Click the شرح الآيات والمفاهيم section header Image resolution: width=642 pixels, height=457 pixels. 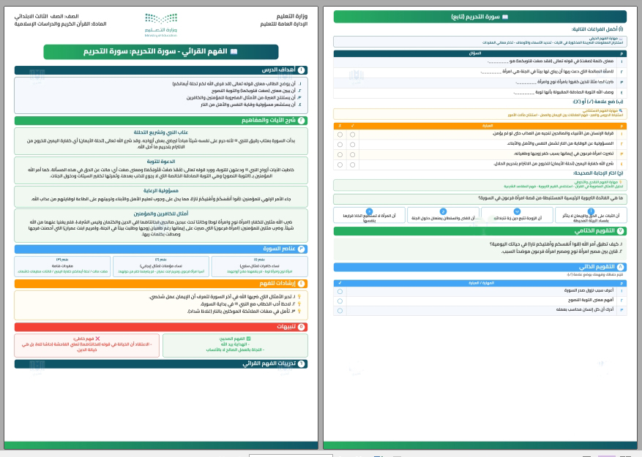pos(161,121)
